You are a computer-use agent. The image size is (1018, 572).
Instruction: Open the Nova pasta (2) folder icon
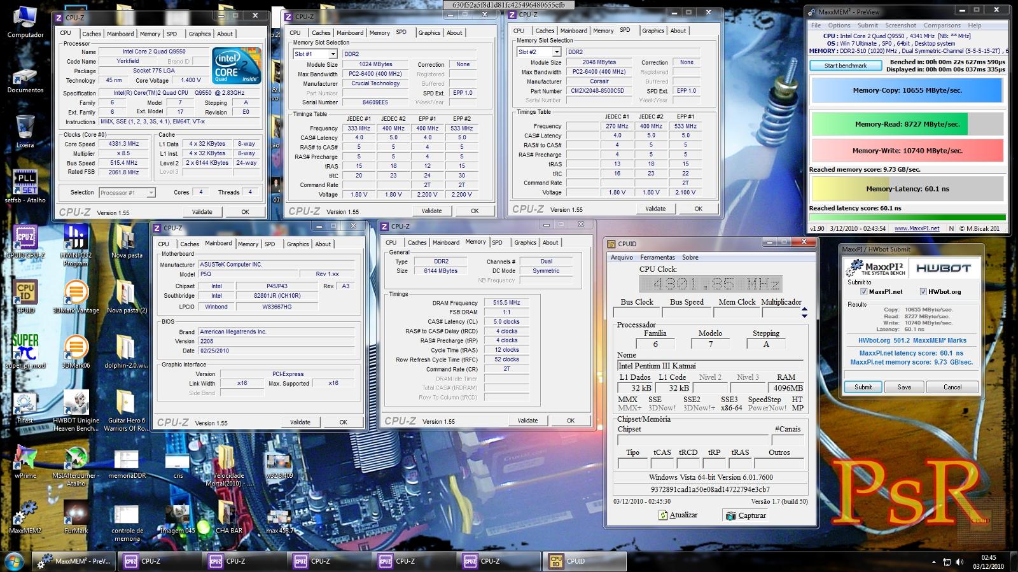127,297
